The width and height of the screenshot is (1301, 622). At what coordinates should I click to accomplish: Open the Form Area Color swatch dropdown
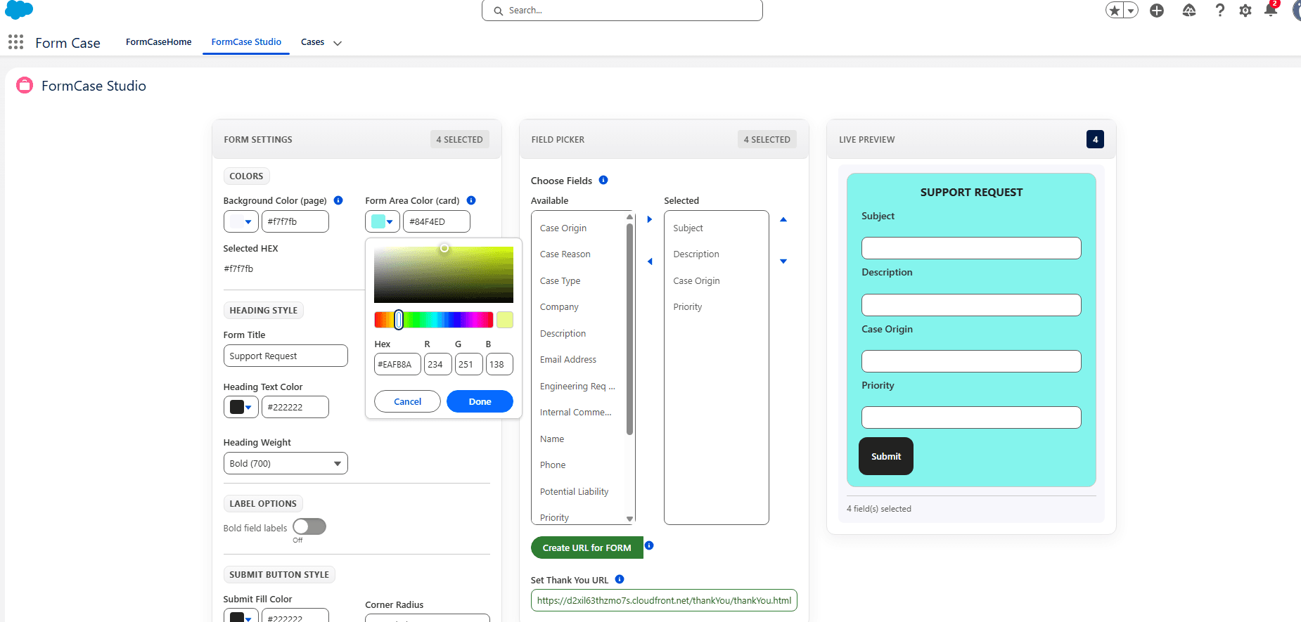(x=383, y=221)
